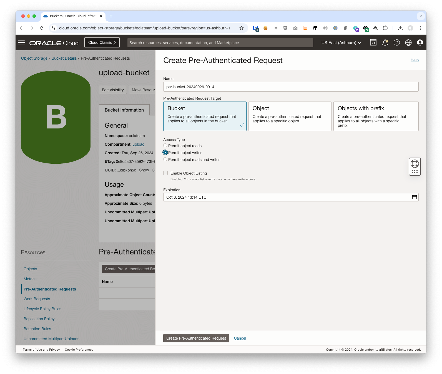Click the floating support lifebuoy widget

click(415, 164)
